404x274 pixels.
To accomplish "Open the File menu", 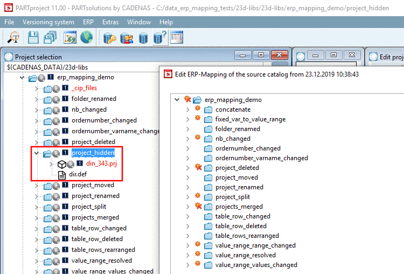I will point(9,22).
